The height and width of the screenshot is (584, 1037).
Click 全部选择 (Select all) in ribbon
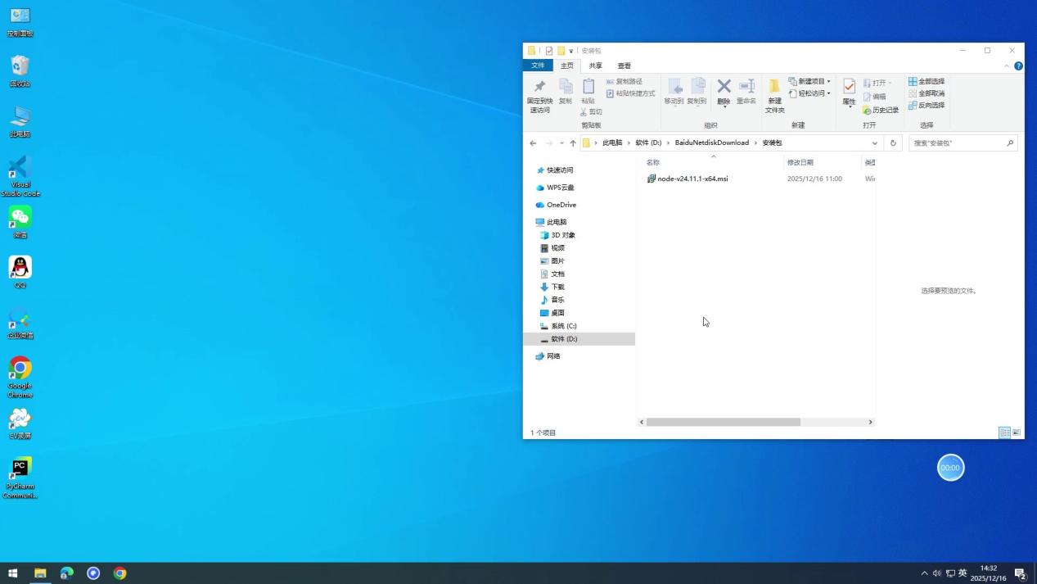coord(927,81)
